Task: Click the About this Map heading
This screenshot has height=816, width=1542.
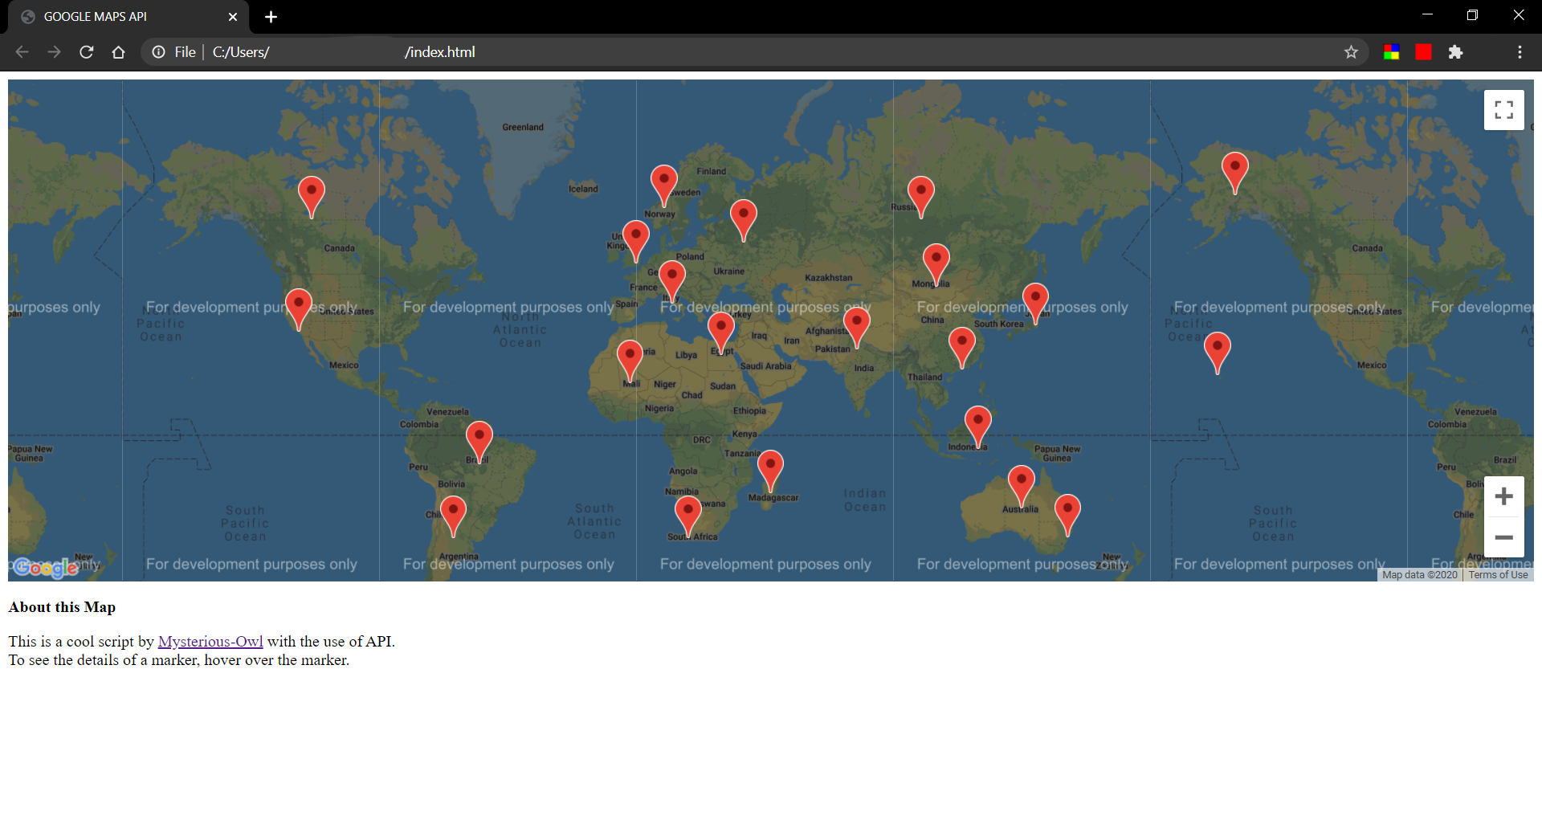Action: [x=62, y=608]
